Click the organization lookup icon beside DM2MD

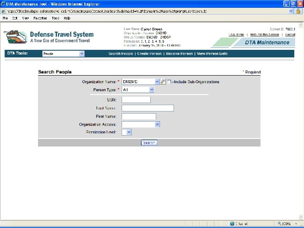(163, 81)
